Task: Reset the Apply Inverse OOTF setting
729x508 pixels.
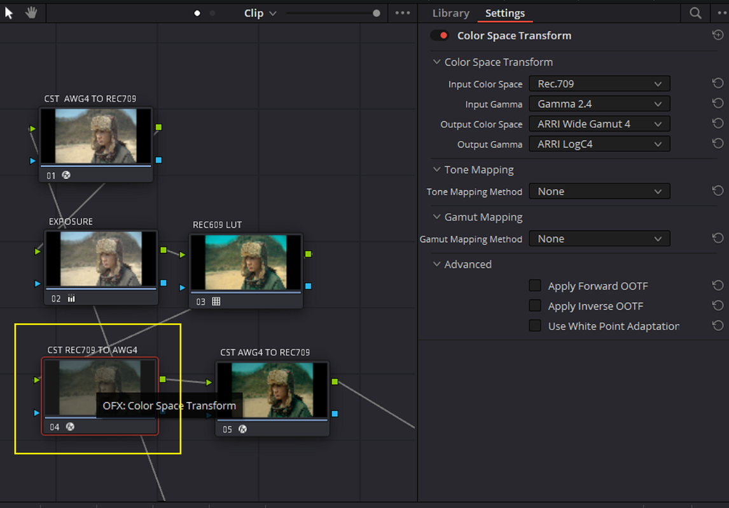Action: click(x=718, y=305)
